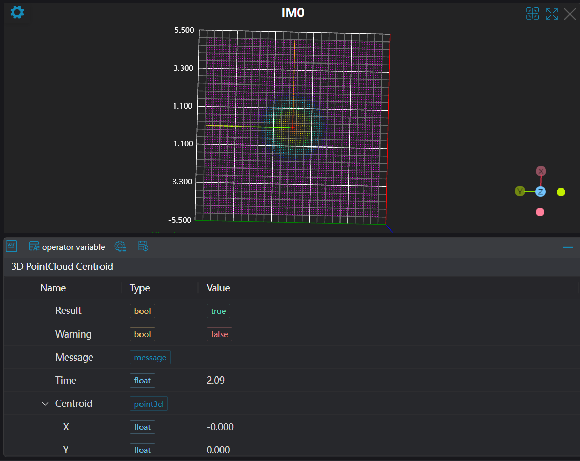
Task: Open the IM0 viewer settings gear
Action: click(17, 12)
